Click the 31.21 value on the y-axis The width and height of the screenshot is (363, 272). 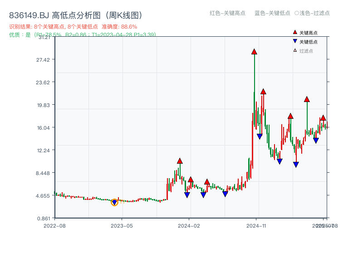coord(44,38)
